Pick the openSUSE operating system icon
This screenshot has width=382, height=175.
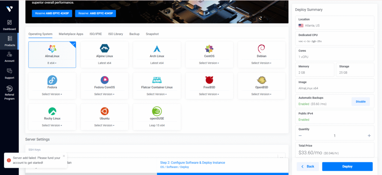point(157,111)
